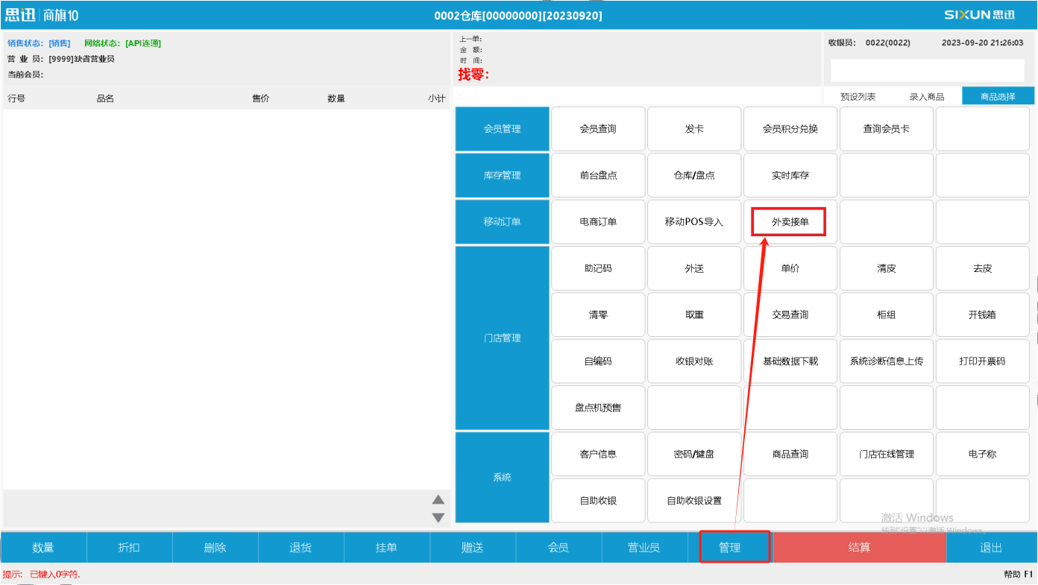Click the down arrow below the item list
Viewport: 1038px width, 585px height.
tap(438, 517)
